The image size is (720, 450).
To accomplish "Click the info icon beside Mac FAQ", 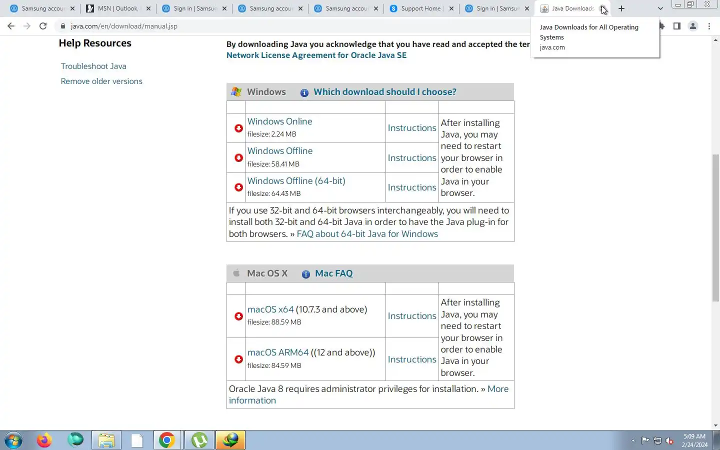I will pyautogui.click(x=305, y=274).
